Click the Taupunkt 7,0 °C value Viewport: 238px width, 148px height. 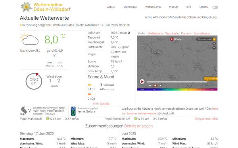pos(114,37)
